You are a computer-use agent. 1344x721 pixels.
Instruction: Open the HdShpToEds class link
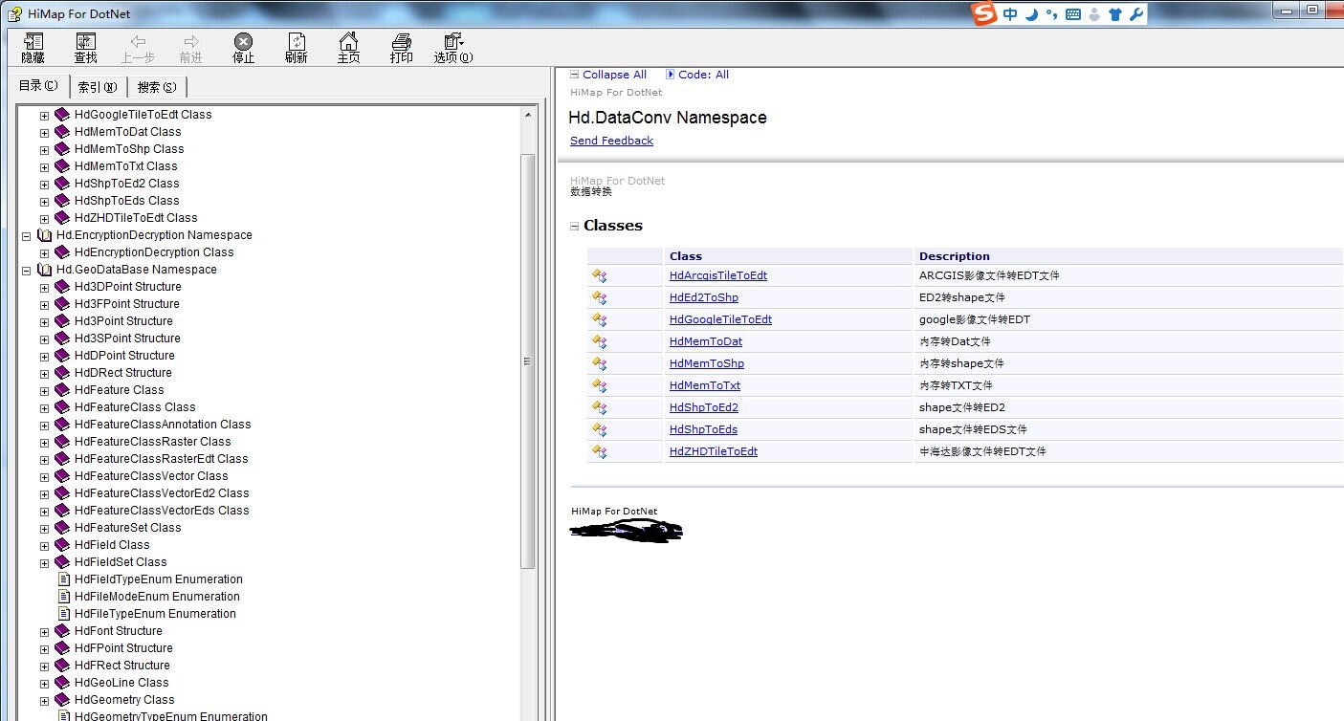coord(703,429)
